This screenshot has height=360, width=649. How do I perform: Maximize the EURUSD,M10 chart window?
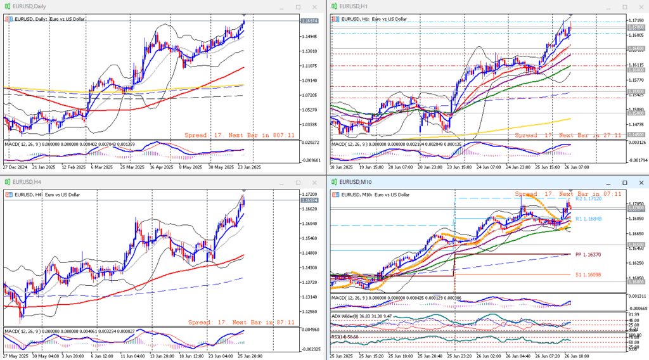(x=625, y=183)
